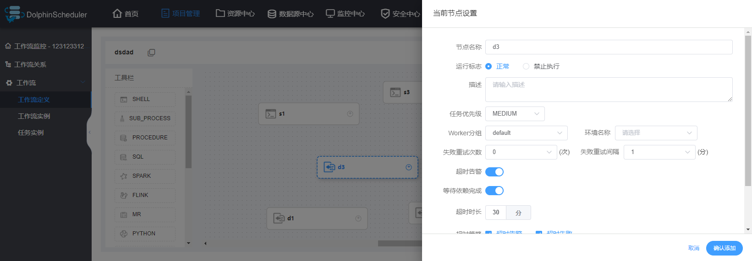
Task: Open 数据源中心 in the top menu
Action: point(291,14)
